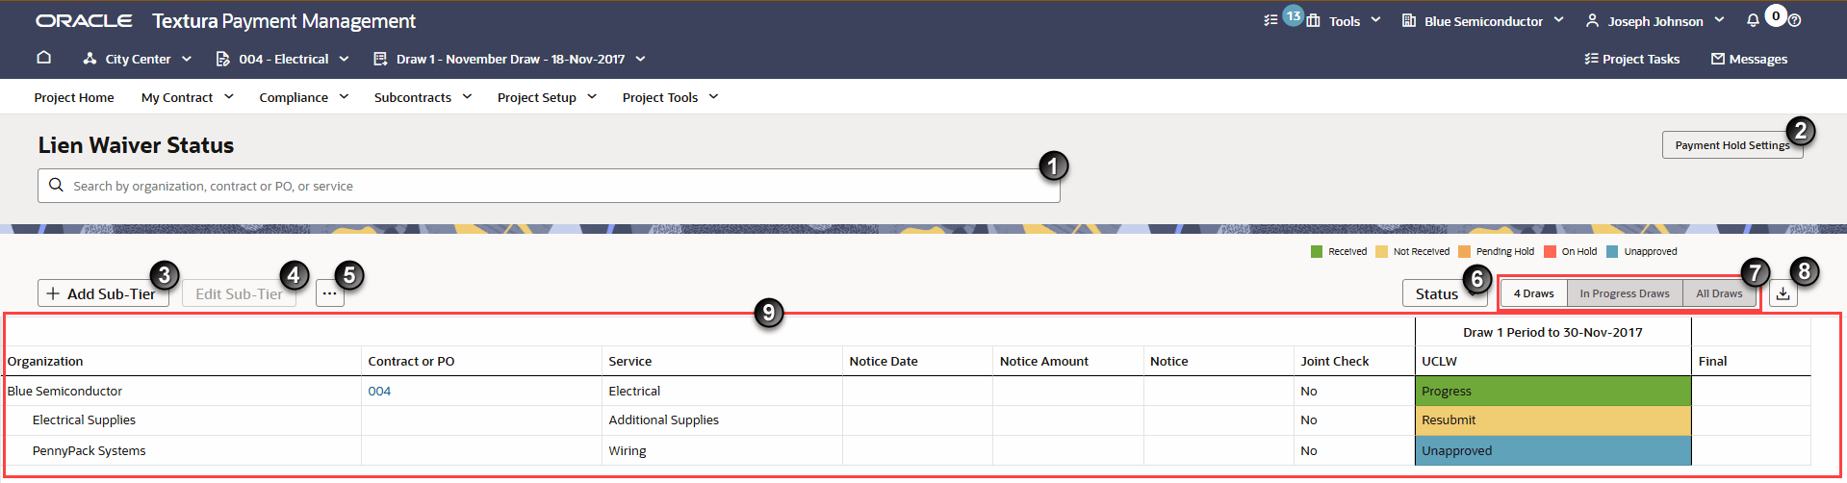1847x483 pixels.
Task: Click the green Progress UCLW status cell
Action: point(1552,391)
